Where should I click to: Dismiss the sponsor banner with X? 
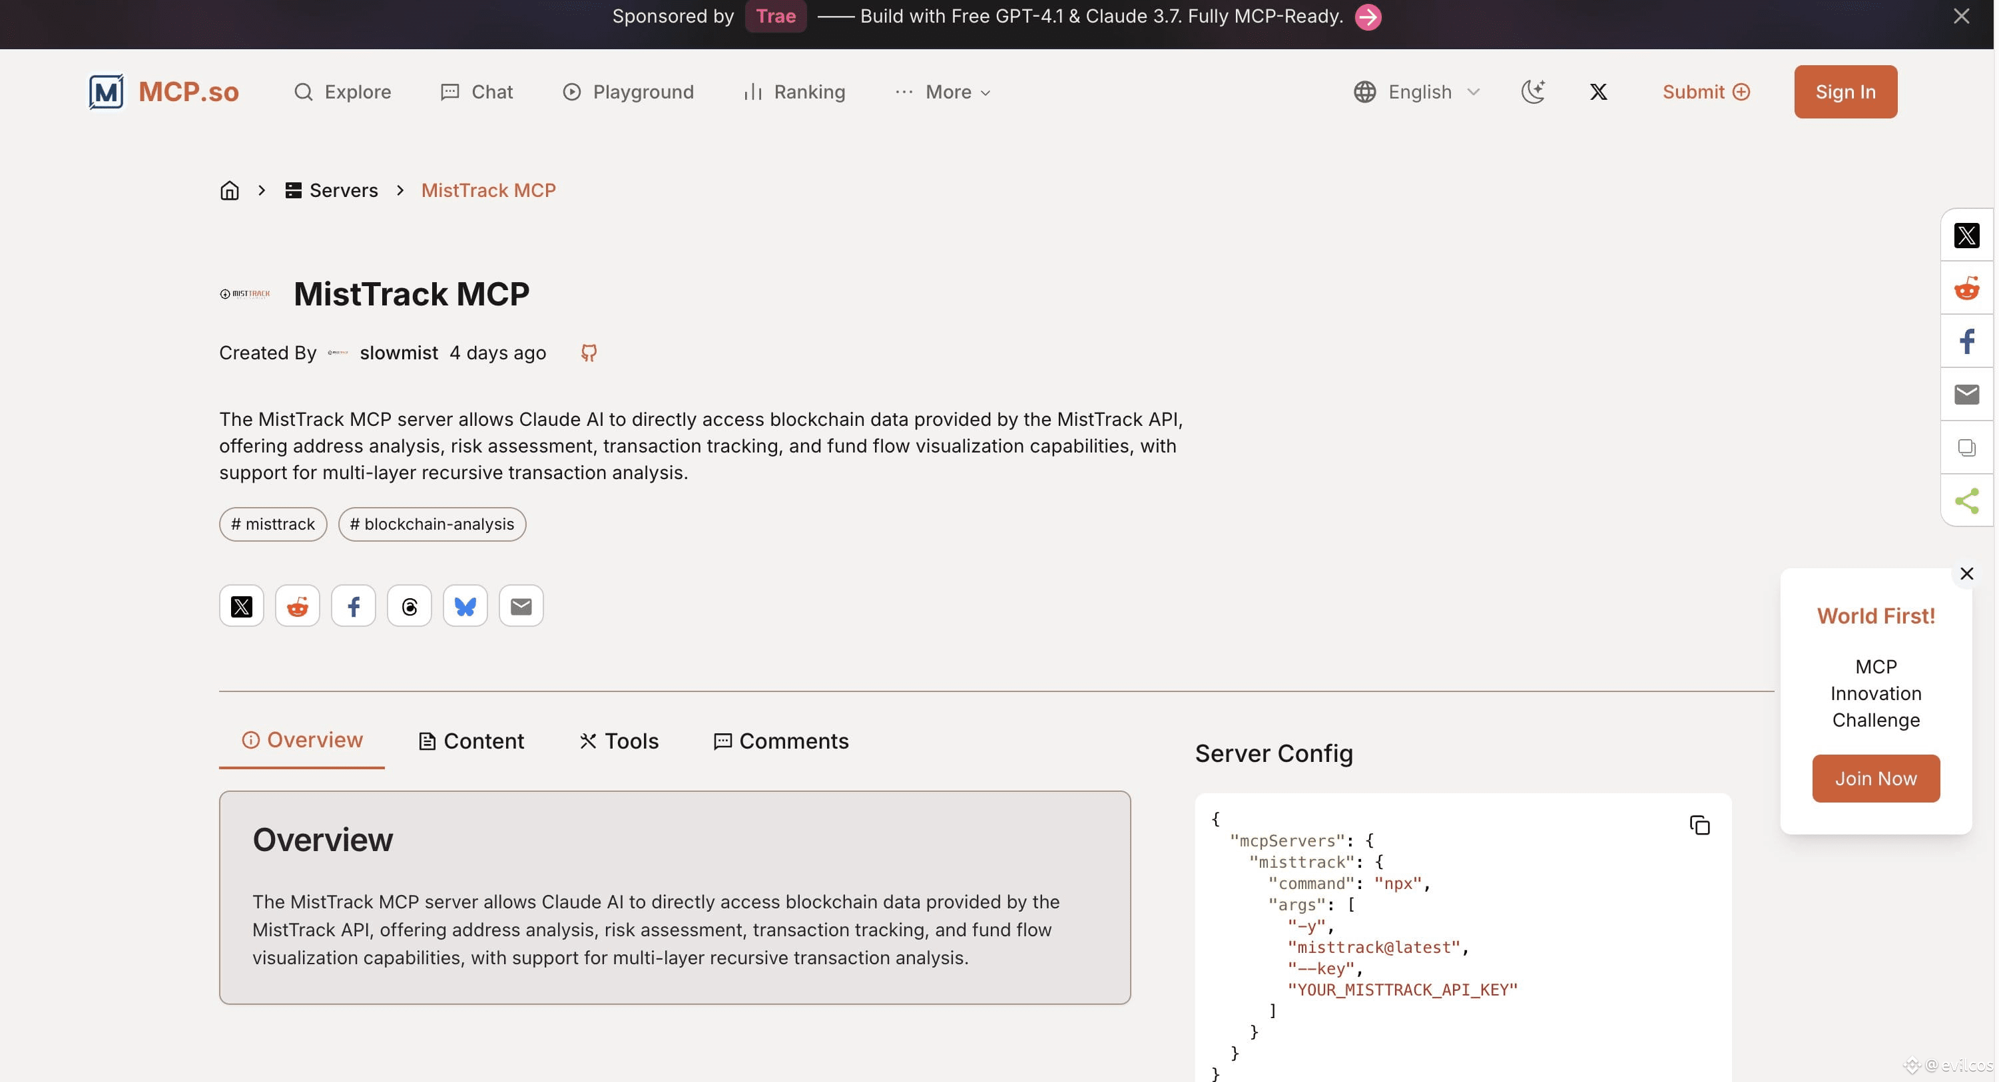click(1962, 16)
